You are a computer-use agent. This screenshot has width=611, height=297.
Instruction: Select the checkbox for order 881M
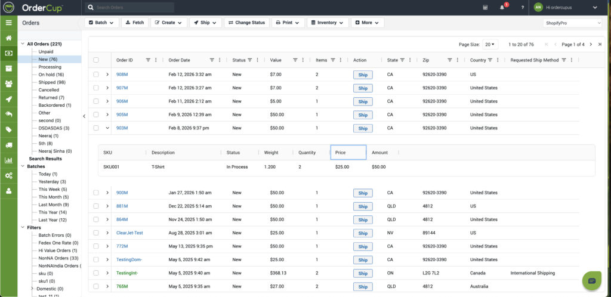(96, 206)
